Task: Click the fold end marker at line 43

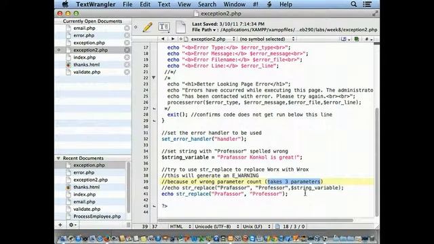Action: 154,206
